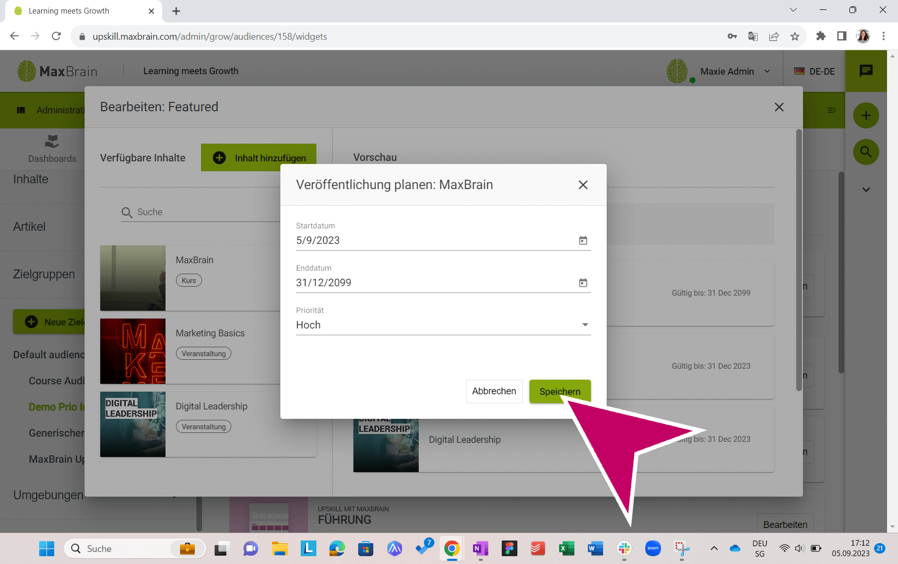The height and width of the screenshot is (564, 898).
Task: Collapse the chevron below the search button
Action: click(866, 190)
